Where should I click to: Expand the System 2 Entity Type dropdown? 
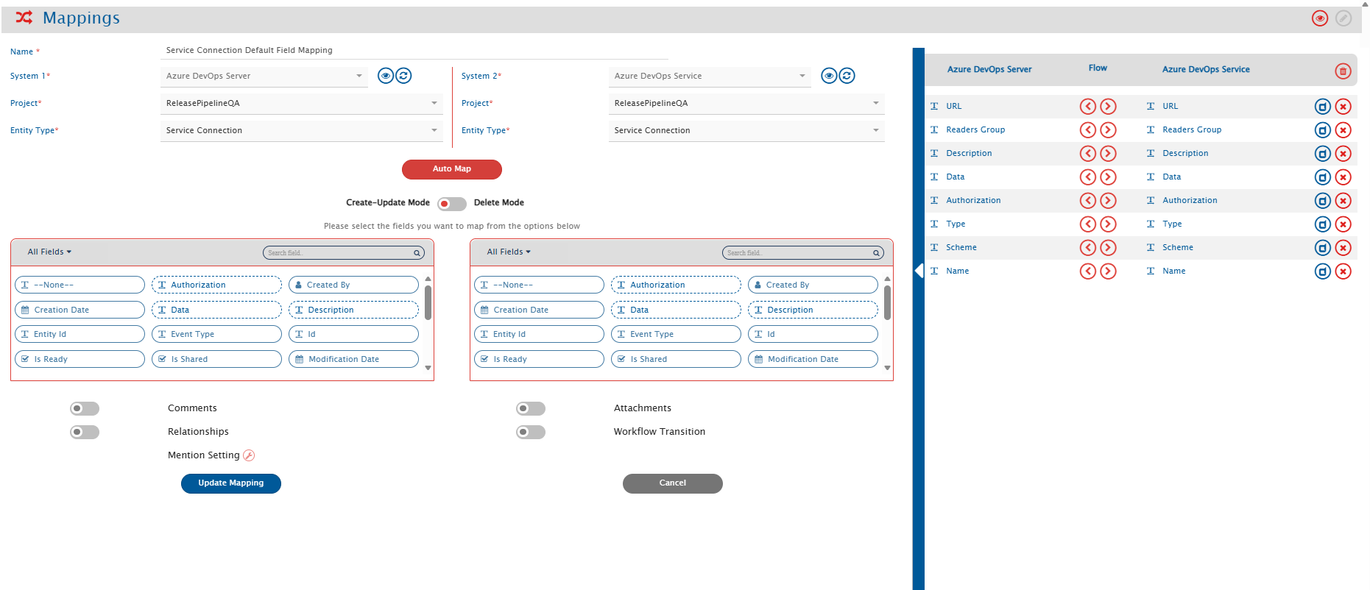(746, 130)
